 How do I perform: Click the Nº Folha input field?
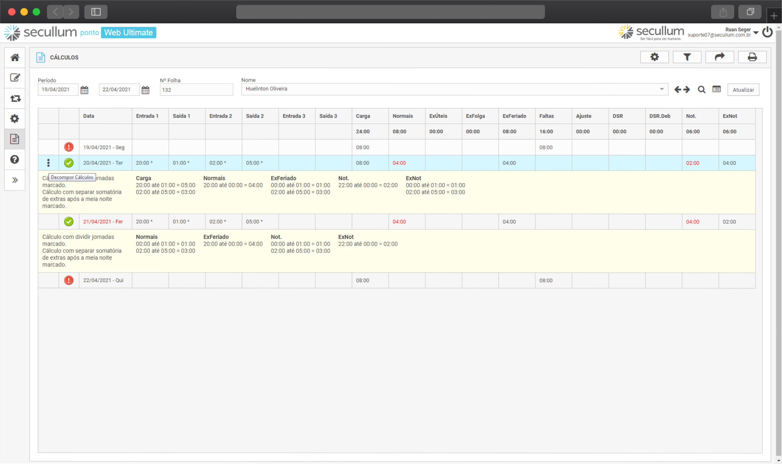[196, 90]
